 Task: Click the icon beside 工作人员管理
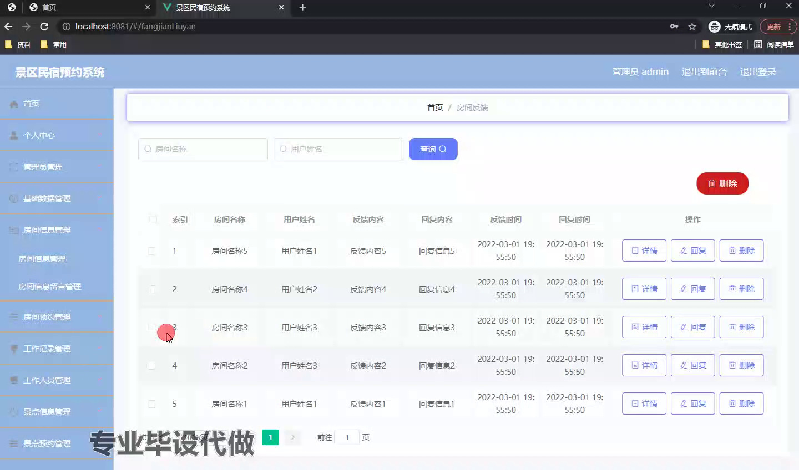tap(14, 381)
